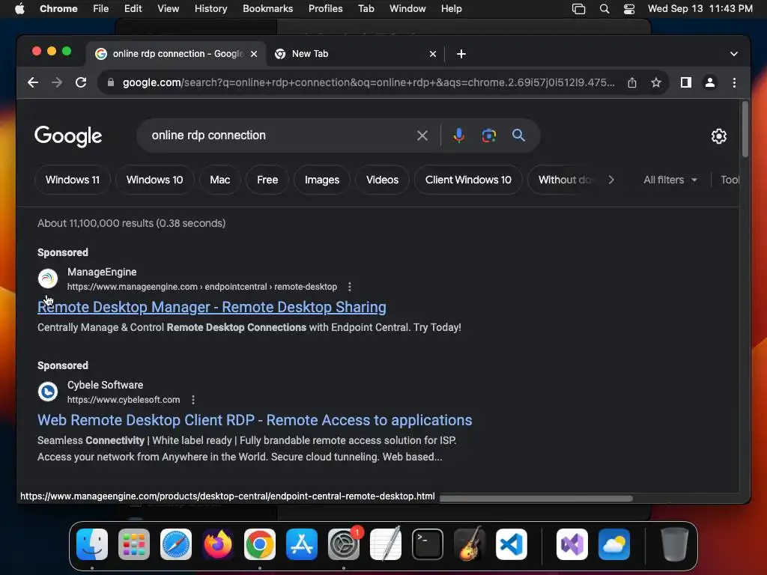Click the forward navigation arrow
This screenshot has width=767, height=575.
[57, 82]
